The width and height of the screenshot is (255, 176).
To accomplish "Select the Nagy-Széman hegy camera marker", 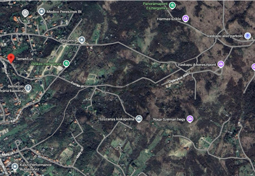I will point(190,119).
